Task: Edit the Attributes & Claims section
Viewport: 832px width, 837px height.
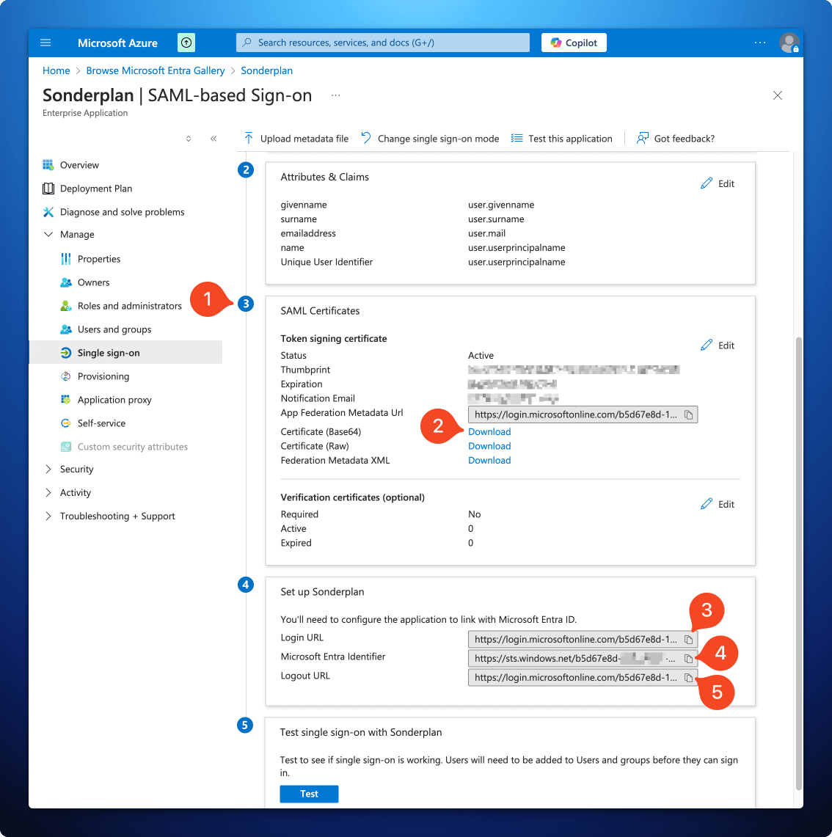Action: 717,183
